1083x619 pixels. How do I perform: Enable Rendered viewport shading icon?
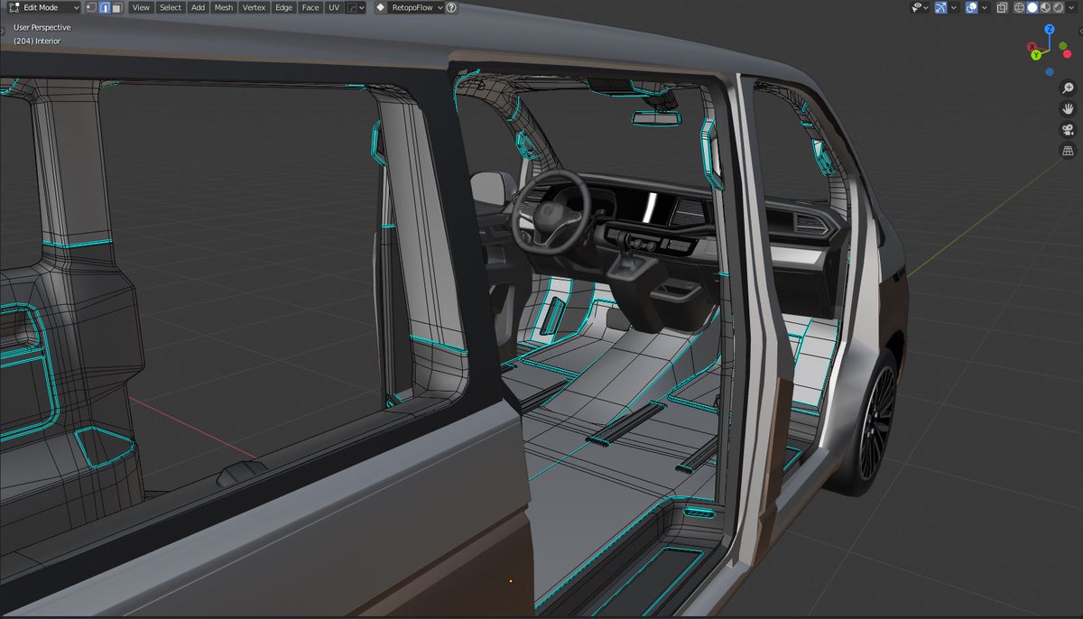click(1058, 7)
